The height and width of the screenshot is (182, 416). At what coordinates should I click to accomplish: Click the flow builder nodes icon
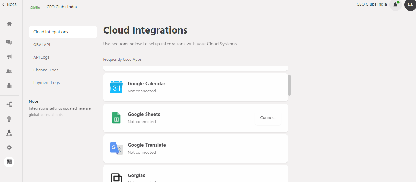9,104
